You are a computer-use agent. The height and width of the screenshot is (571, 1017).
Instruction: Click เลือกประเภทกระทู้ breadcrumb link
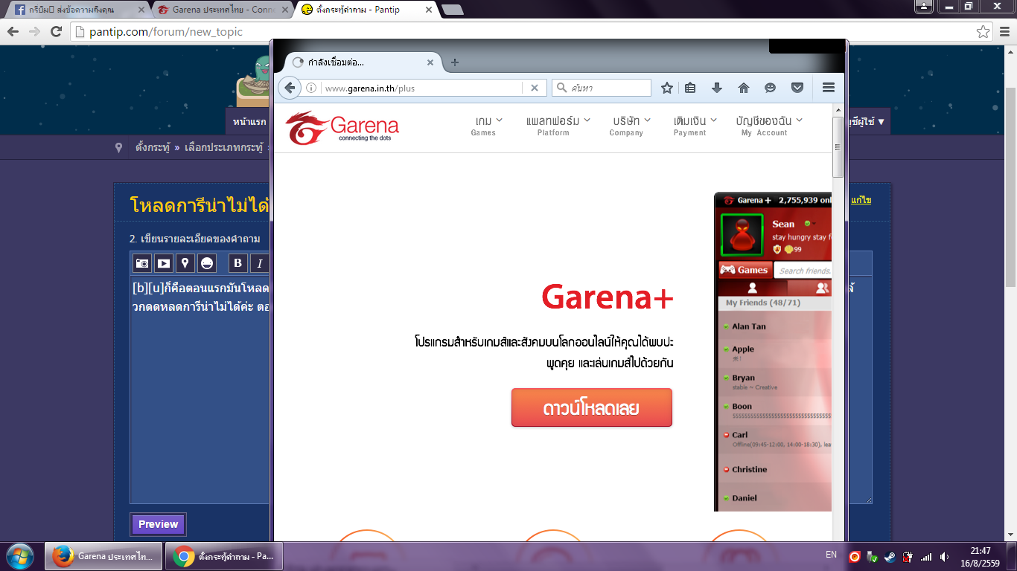pos(223,147)
